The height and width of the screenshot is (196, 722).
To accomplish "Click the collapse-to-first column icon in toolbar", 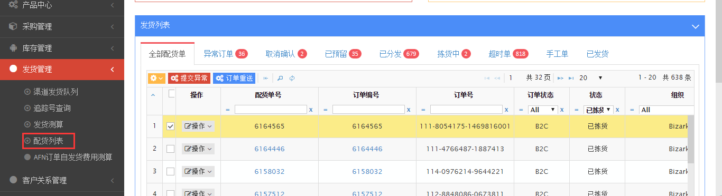I will pos(266,78).
